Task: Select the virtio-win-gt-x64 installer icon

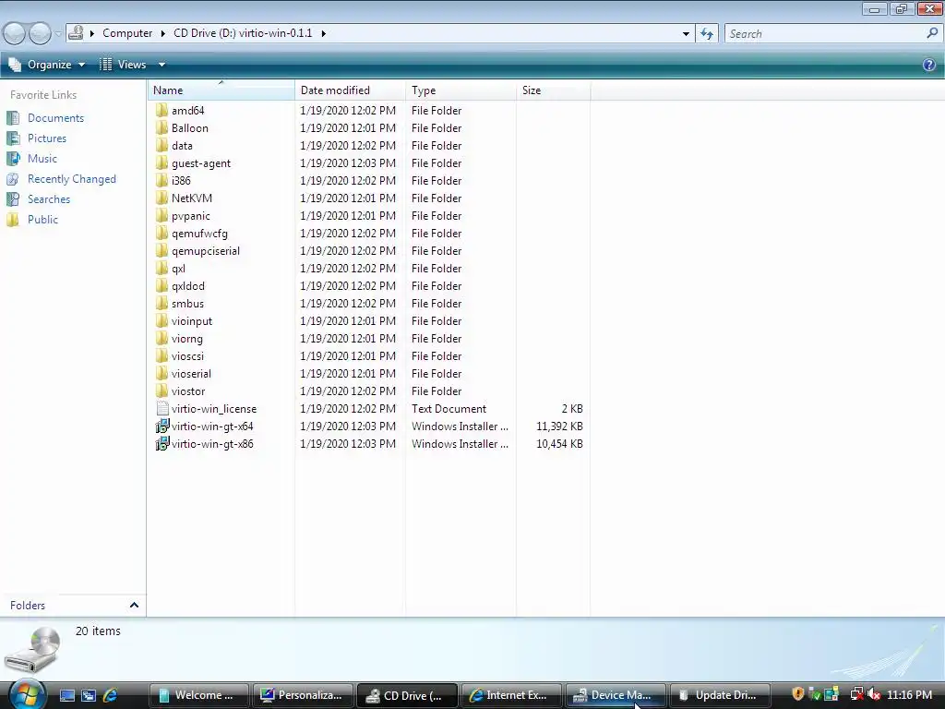Action: 162,427
